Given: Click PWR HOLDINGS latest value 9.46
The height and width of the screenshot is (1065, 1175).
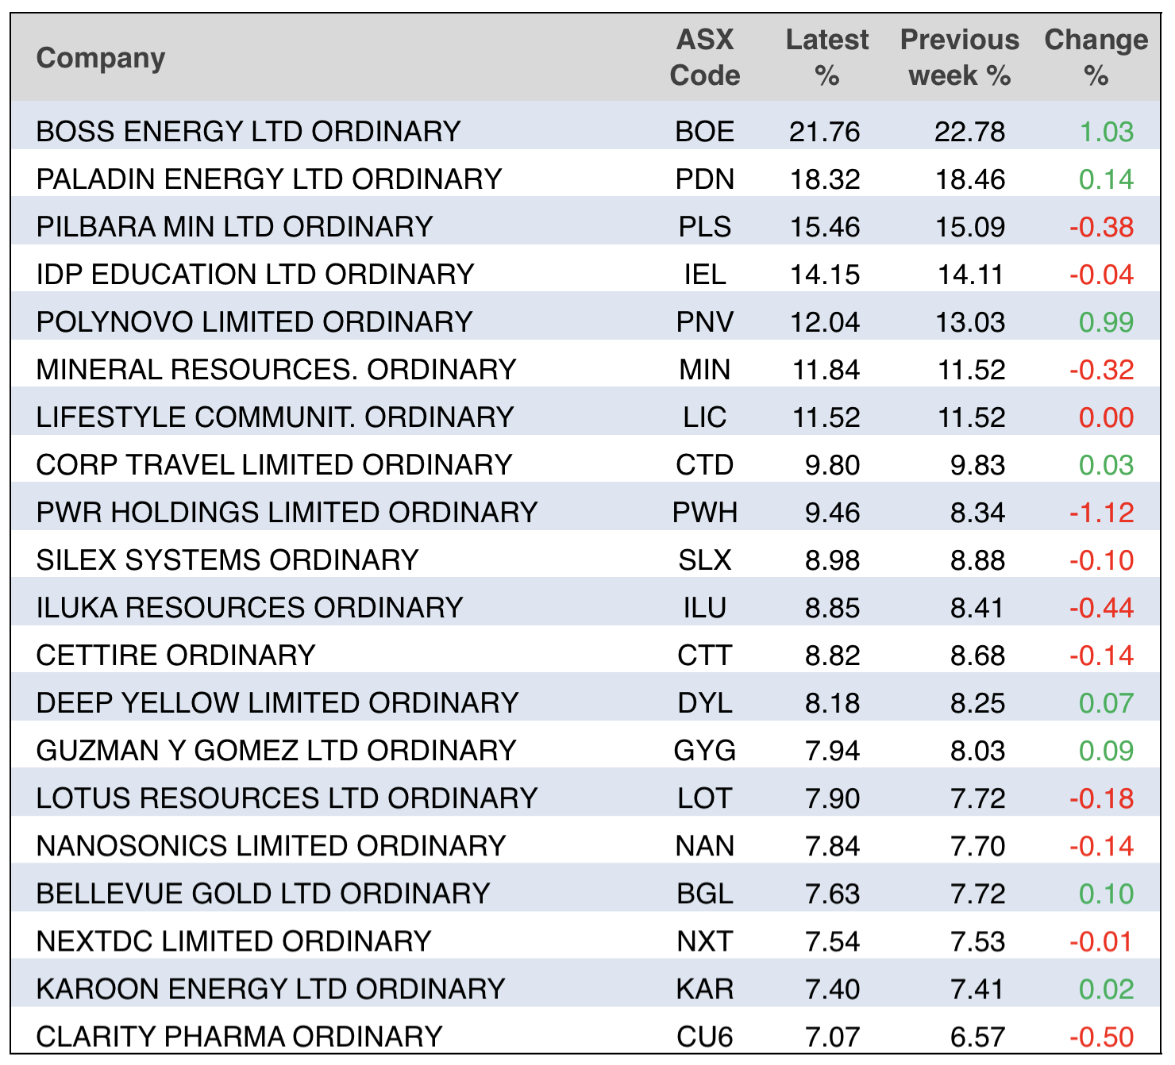Looking at the screenshot, I should tap(832, 513).
